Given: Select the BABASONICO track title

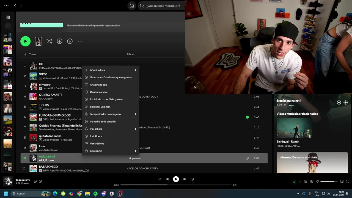Looking at the screenshot, I should click(48, 167).
